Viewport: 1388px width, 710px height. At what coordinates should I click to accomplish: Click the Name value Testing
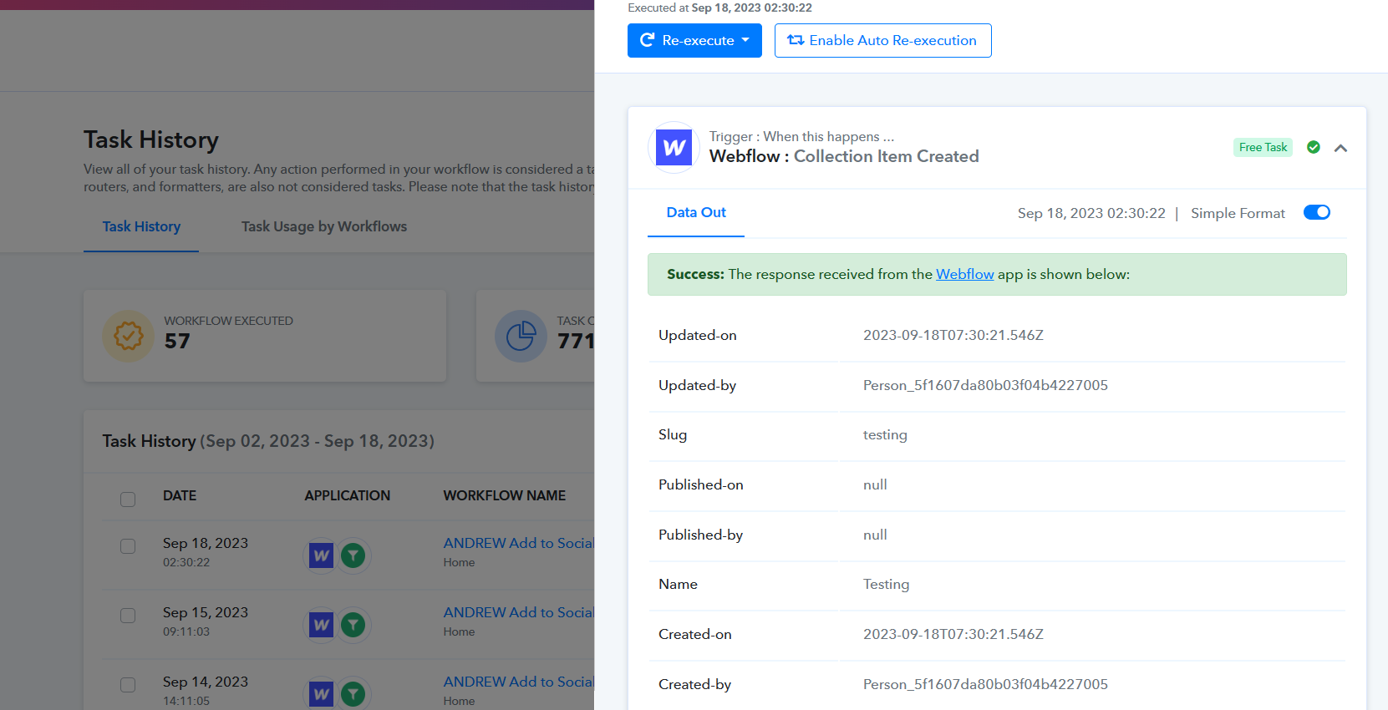pyautogui.click(x=886, y=584)
